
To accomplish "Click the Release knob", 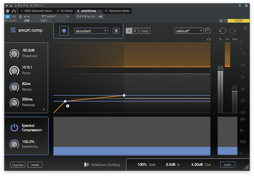I will pyautogui.click(x=14, y=103).
